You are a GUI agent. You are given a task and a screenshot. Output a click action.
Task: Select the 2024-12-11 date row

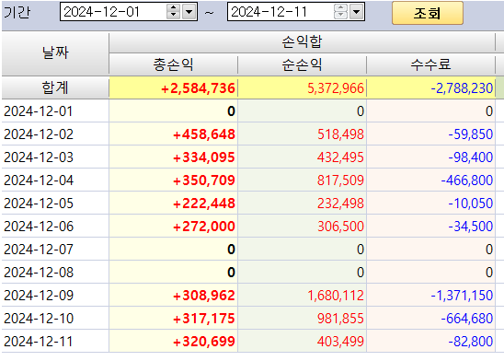point(55,341)
